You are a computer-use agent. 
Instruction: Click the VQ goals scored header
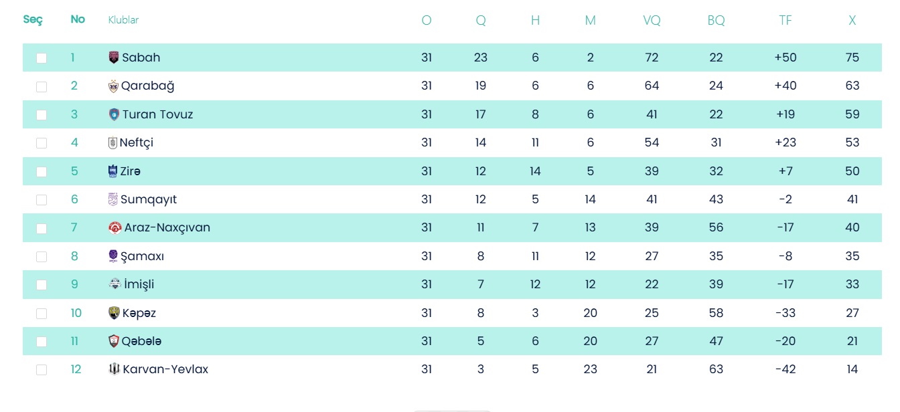point(652,21)
